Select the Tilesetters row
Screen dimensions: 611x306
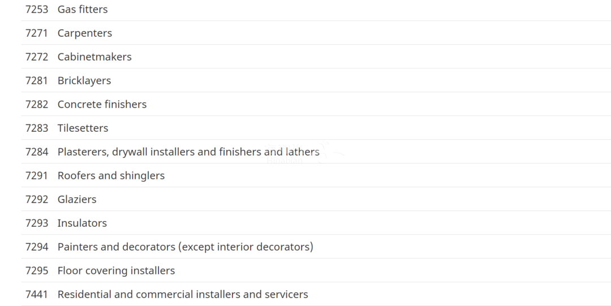pos(316,128)
